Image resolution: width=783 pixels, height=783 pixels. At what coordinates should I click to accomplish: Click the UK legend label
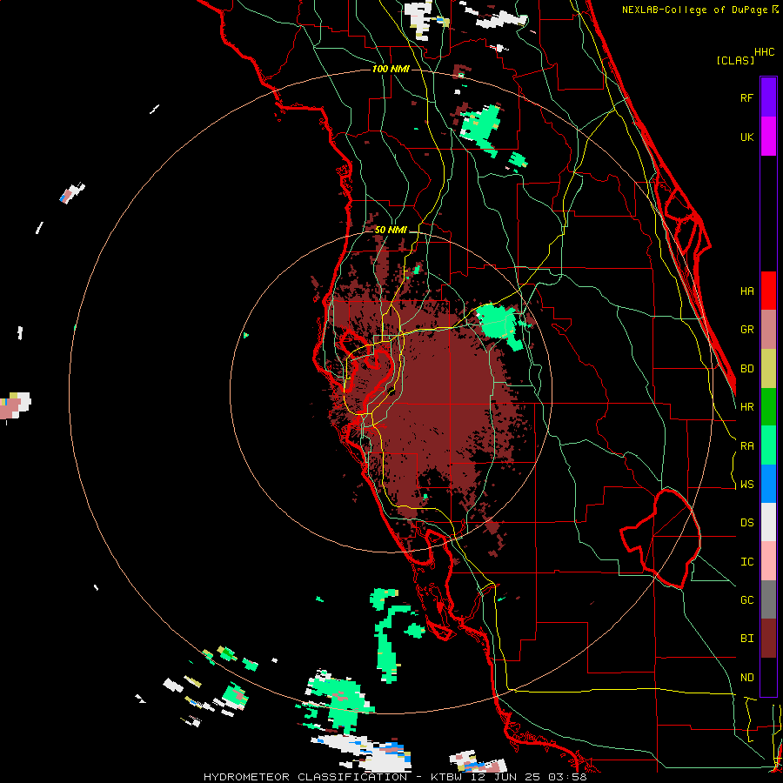(746, 137)
